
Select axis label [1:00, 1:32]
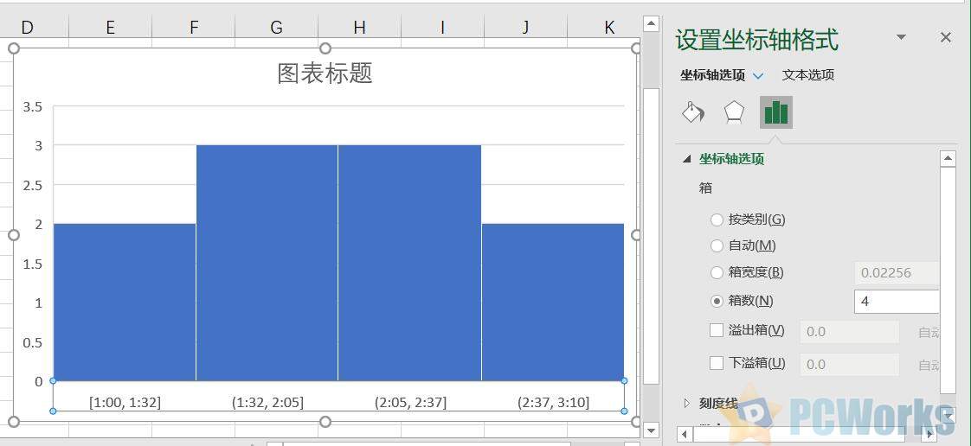coord(125,403)
